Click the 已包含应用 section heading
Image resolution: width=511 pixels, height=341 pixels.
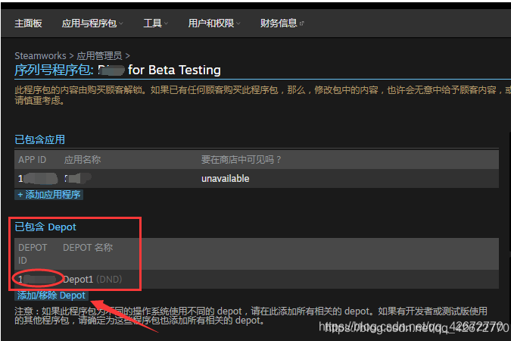pyautogui.click(x=40, y=139)
